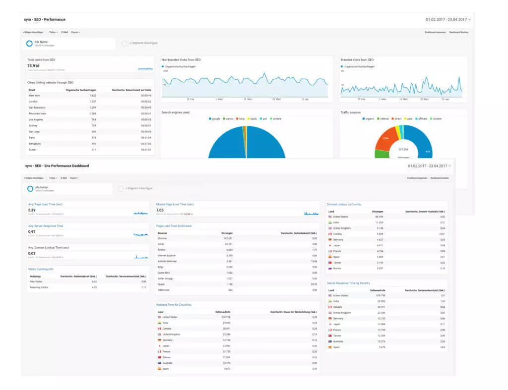
Task: Click Taiwan flag in Server Response Time by Country
Action: pos(330,336)
